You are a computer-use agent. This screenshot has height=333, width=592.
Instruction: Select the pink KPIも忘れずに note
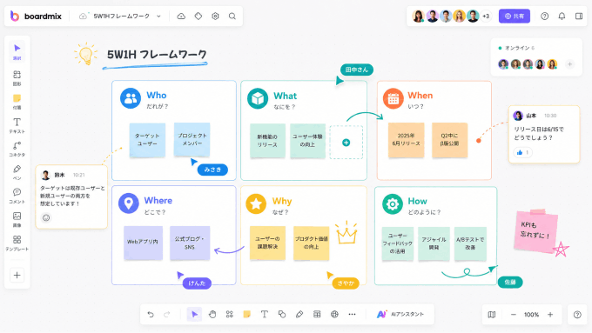point(535,230)
